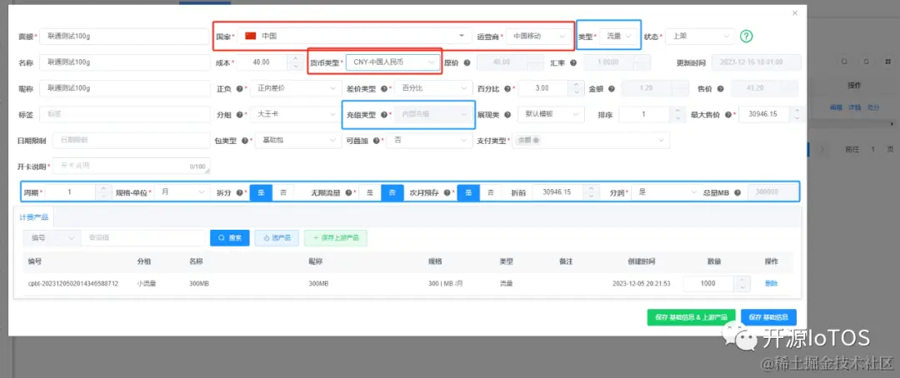Open the 货币类型 dropdown CNY-中国人民币

(392, 62)
